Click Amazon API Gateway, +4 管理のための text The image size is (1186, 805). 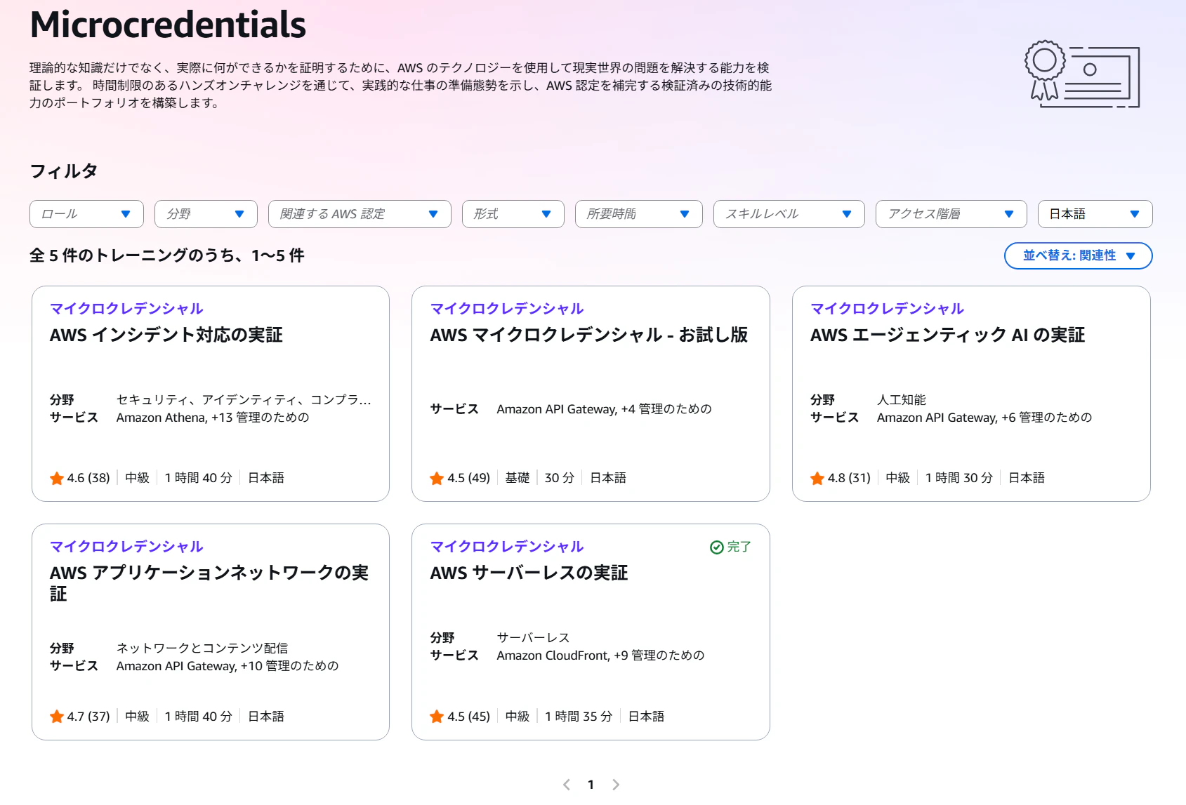(605, 409)
